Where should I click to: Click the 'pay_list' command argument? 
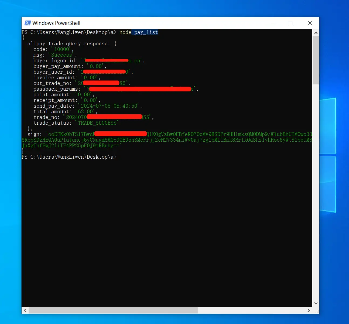coord(146,32)
